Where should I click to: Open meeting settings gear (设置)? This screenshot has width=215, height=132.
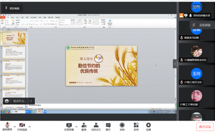[x=148, y=127]
